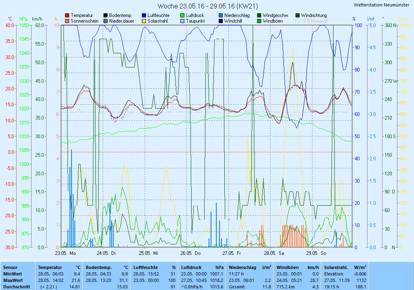Click the teal Nieder.dauer legend swatch

pyautogui.click(x=106, y=21)
